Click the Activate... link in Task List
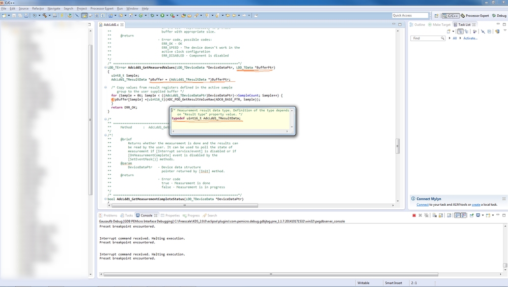Viewport: 508px width, 287px height. point(470,38)
